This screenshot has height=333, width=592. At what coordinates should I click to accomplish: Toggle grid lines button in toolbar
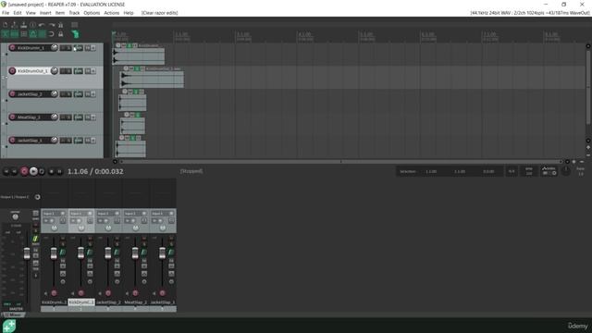(x=42, y=34)
